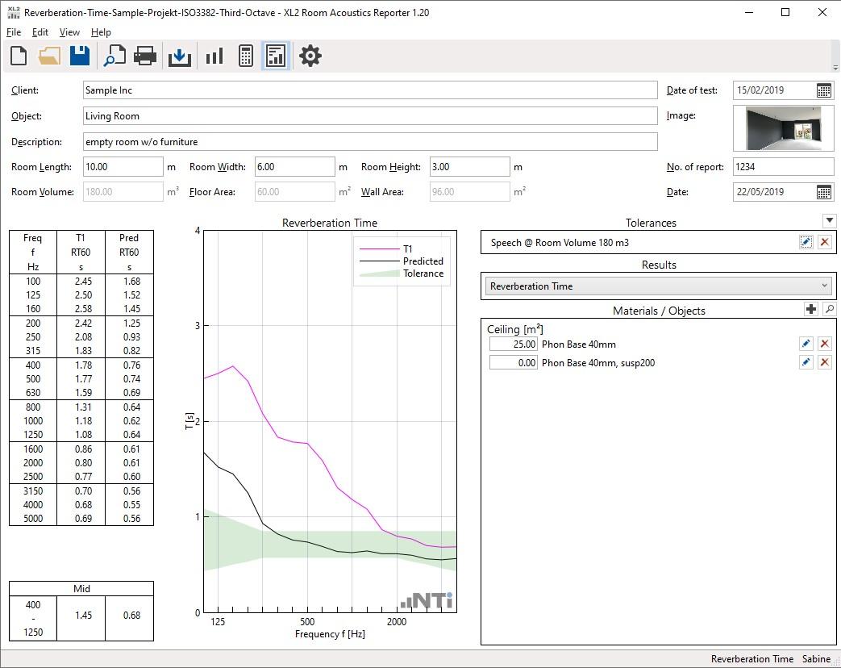Open project with the folder icon

[x=49, y=56]
